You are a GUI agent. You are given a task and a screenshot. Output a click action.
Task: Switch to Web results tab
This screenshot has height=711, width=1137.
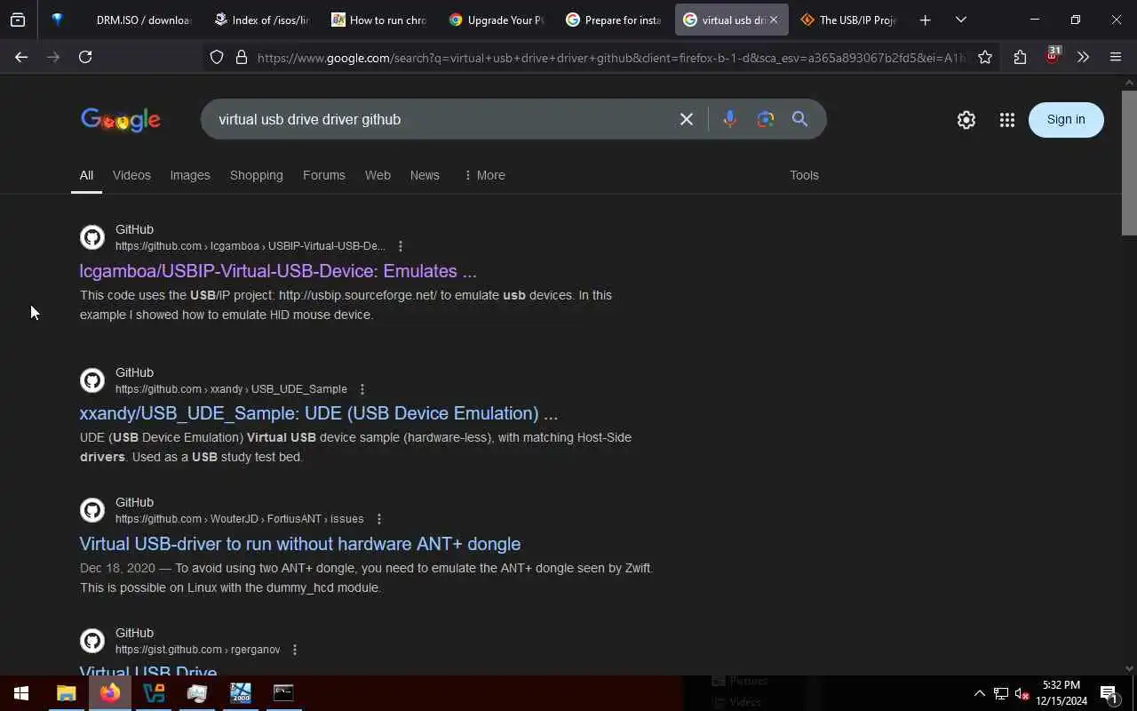378,175
